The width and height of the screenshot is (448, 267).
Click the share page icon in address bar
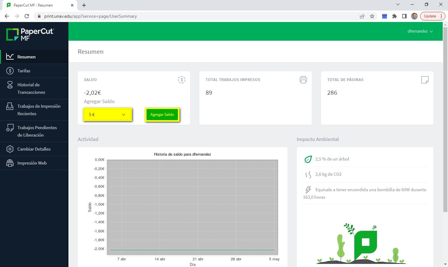tap(362, 16)
